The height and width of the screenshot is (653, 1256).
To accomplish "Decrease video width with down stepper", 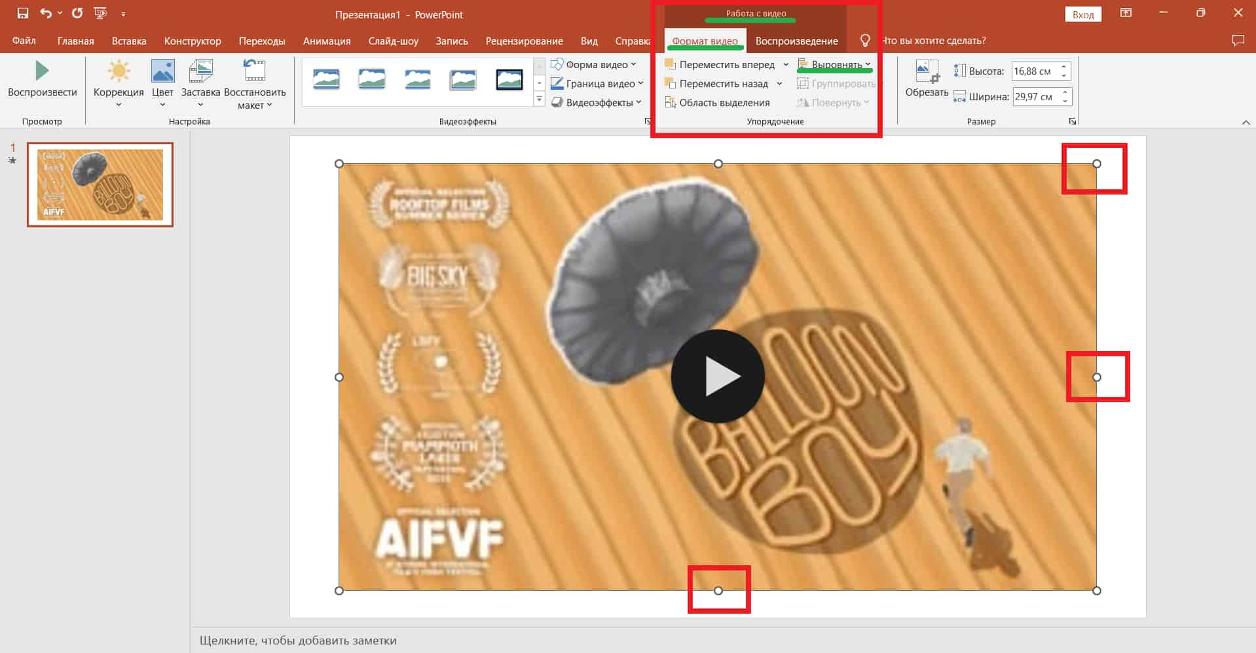I will pos(1064,101).
